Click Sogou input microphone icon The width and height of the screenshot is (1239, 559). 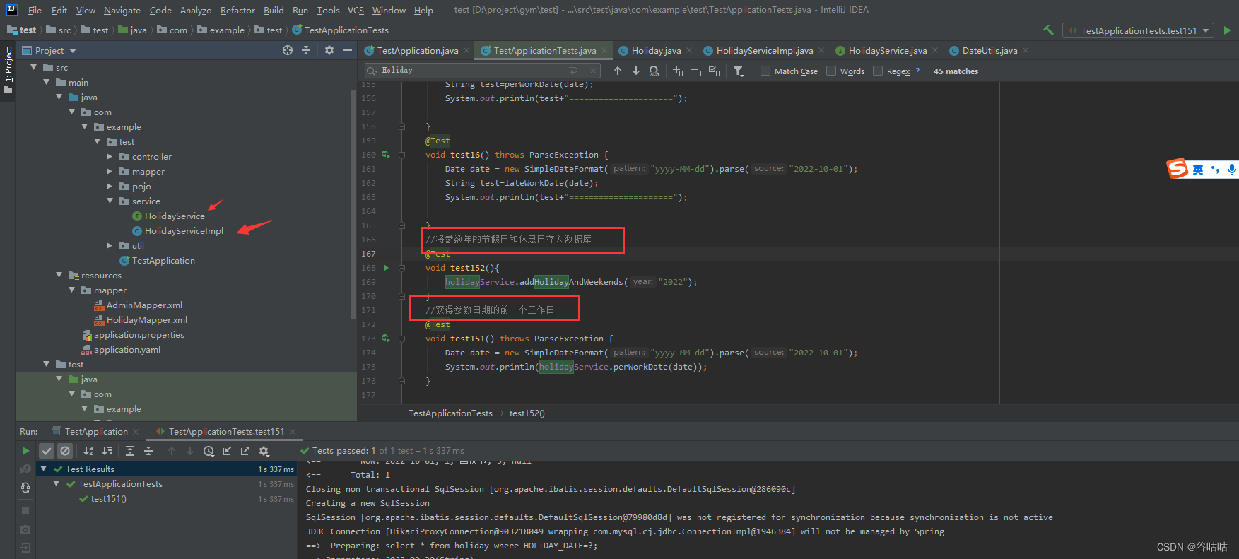[x=1231, y=169]
